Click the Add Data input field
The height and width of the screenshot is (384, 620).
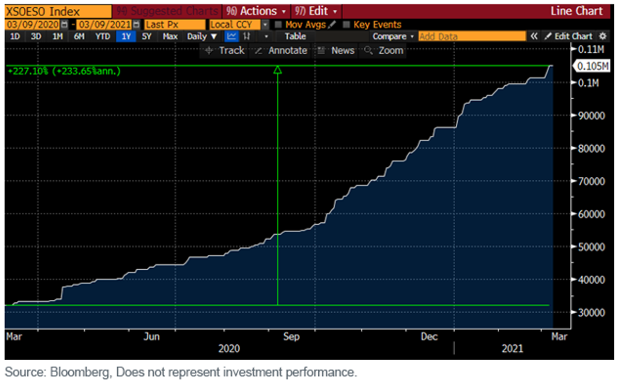pyautogui.click(x=472, y=36)
